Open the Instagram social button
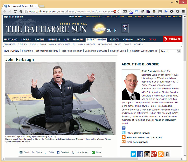 pos(147,154)
